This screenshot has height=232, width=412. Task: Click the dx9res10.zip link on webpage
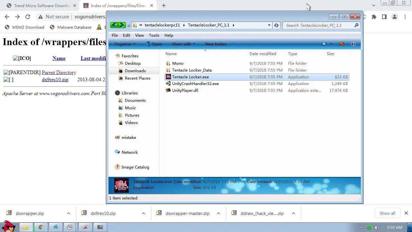click(x=55, y=80)
